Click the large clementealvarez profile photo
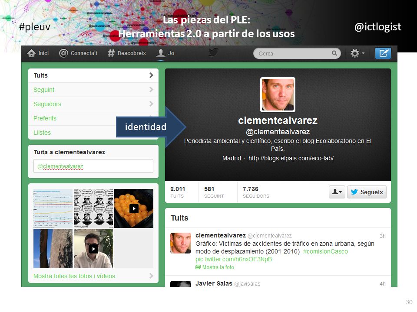 pos(278,95)
